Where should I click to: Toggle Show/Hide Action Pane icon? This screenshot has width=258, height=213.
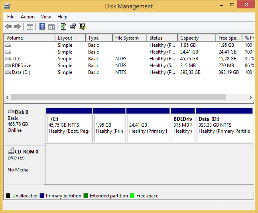[x=51, y=27]
